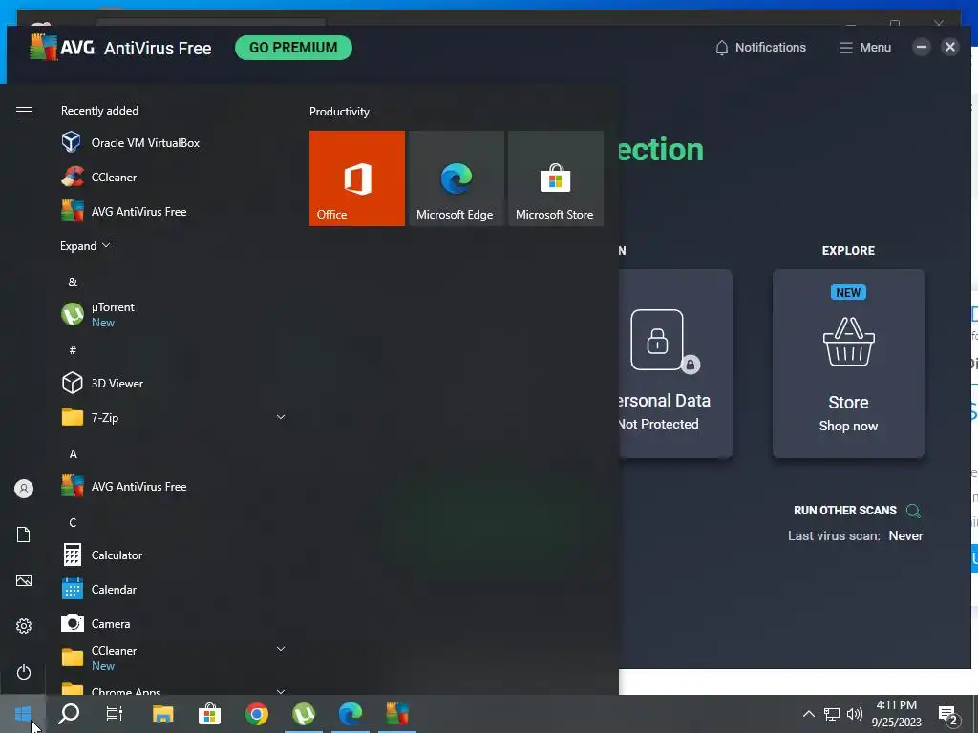Open the AVG Menu
978x733 pixels.
865,48
